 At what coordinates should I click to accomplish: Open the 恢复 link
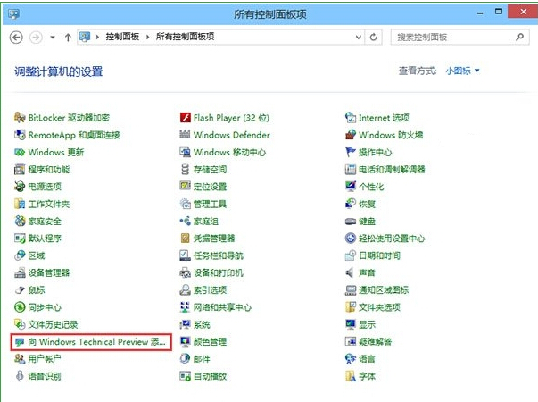[367, 204]
